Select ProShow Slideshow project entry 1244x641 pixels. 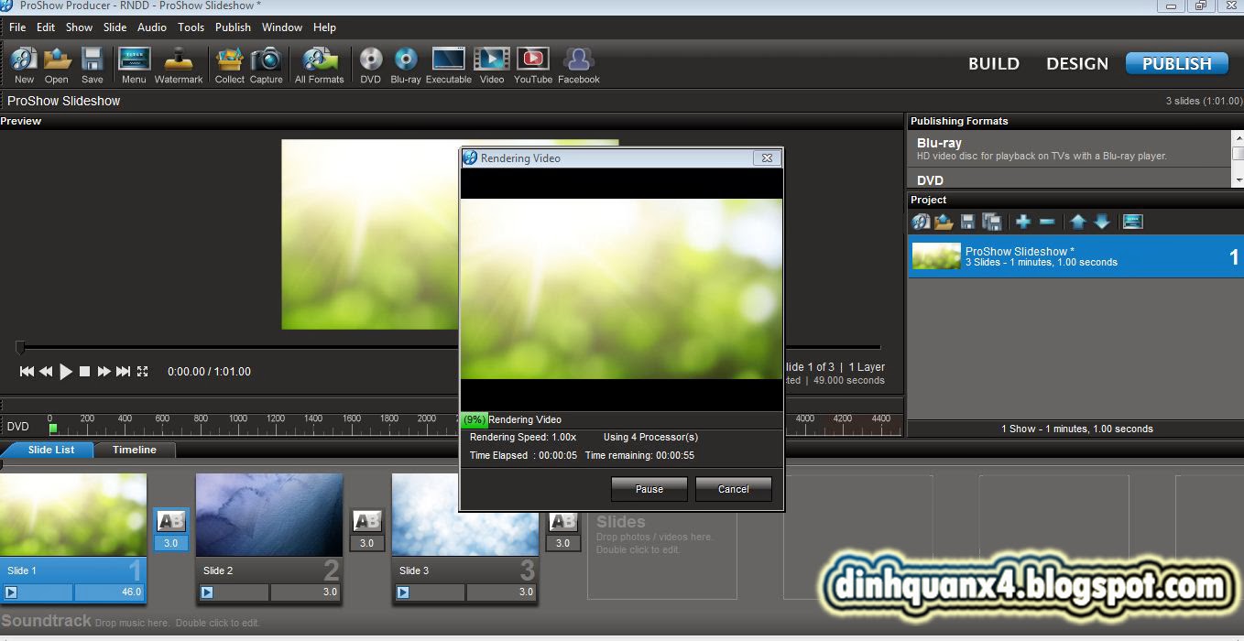(1075, 256)
